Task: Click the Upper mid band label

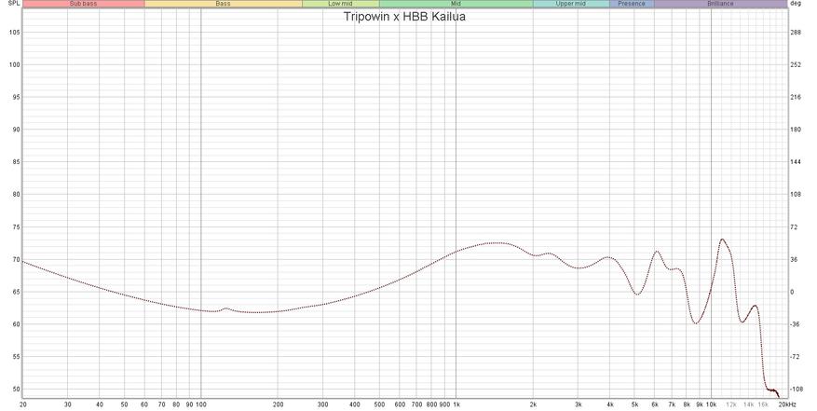Action: point(571,4)
